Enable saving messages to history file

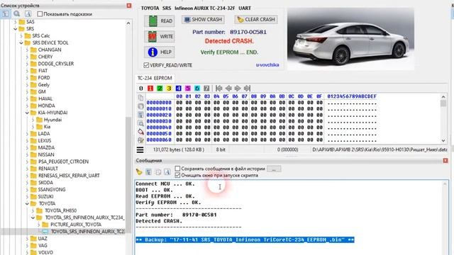177,169
